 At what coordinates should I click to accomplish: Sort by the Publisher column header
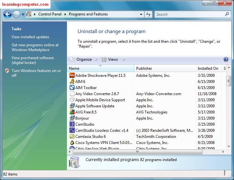coord(165,68)
